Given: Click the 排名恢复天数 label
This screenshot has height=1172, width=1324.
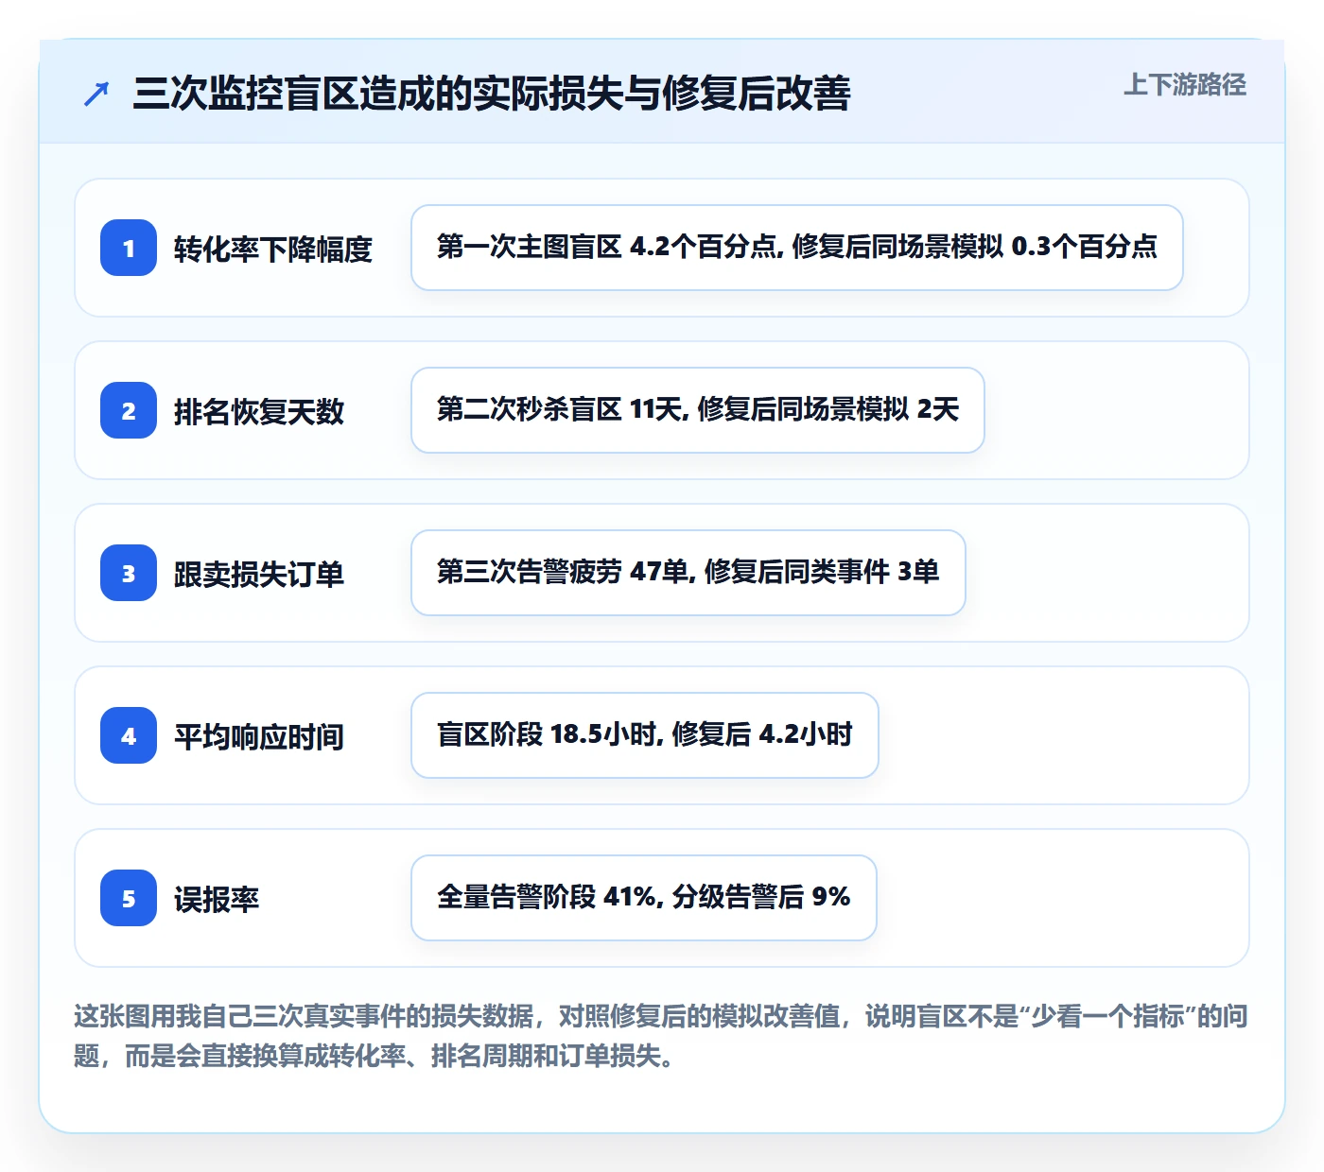Looking at the screenshot, I should [259, 411].
